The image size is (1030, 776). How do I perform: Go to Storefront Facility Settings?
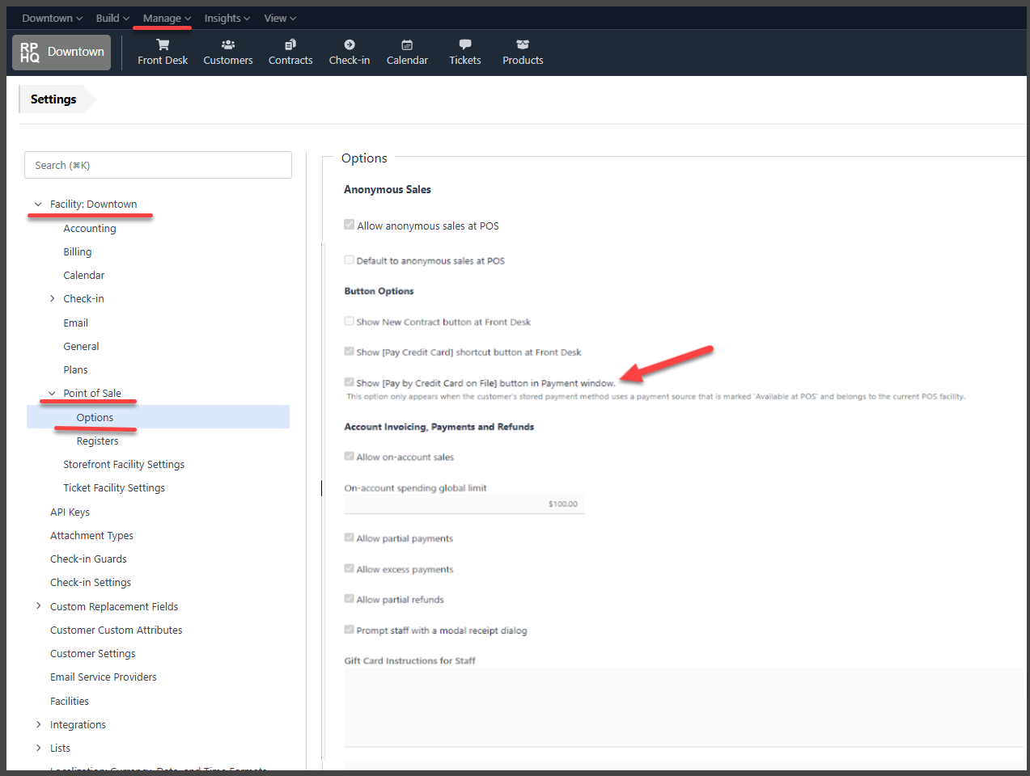tap(124, 465)
